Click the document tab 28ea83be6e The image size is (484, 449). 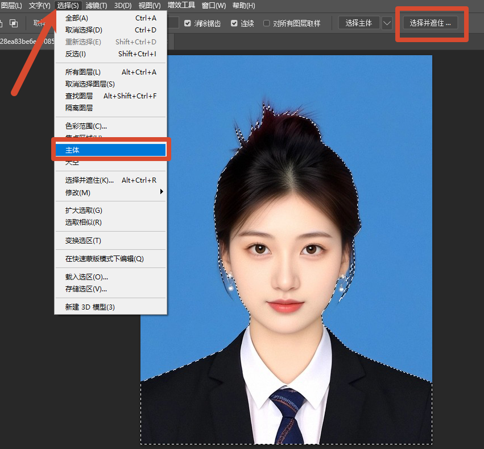pos(27,42)
